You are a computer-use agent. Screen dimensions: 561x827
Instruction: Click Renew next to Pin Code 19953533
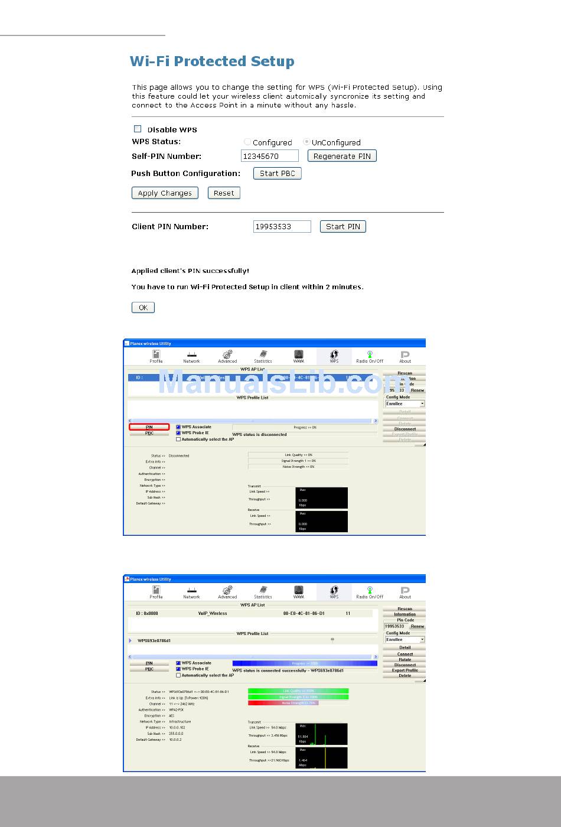tap(418, 626)
